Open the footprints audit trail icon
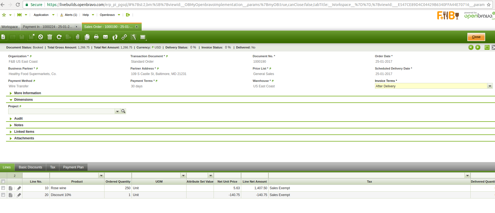The width and height of the screenshot is (495, 213). click(x=115, y=37)
